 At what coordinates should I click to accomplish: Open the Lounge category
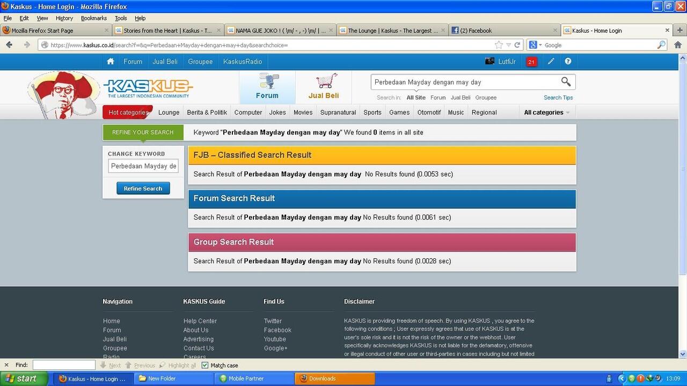(169, 113)
